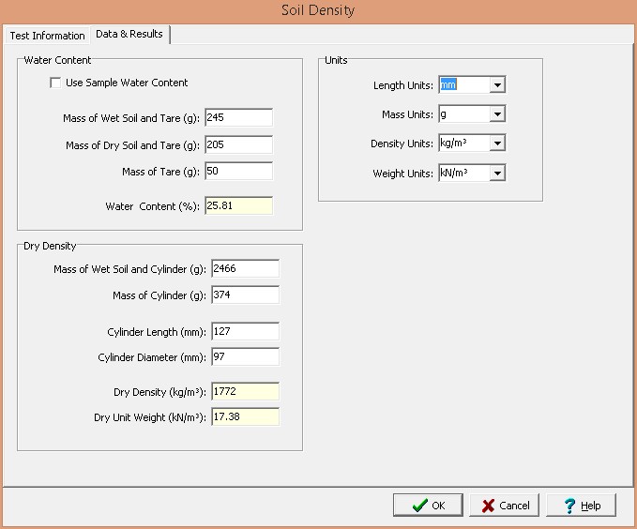Click the Dry Unit Weight result field

(245, 417)
